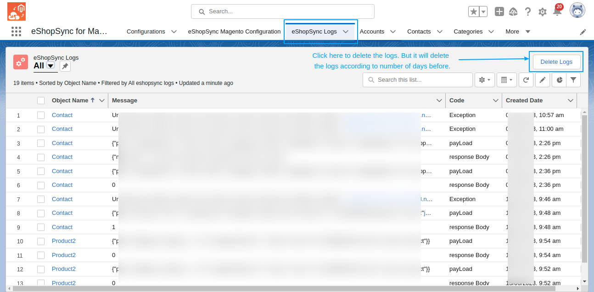This screenshot has height=292, width=594.
Task: Focus the Search this list field
Action: [418, 80]
